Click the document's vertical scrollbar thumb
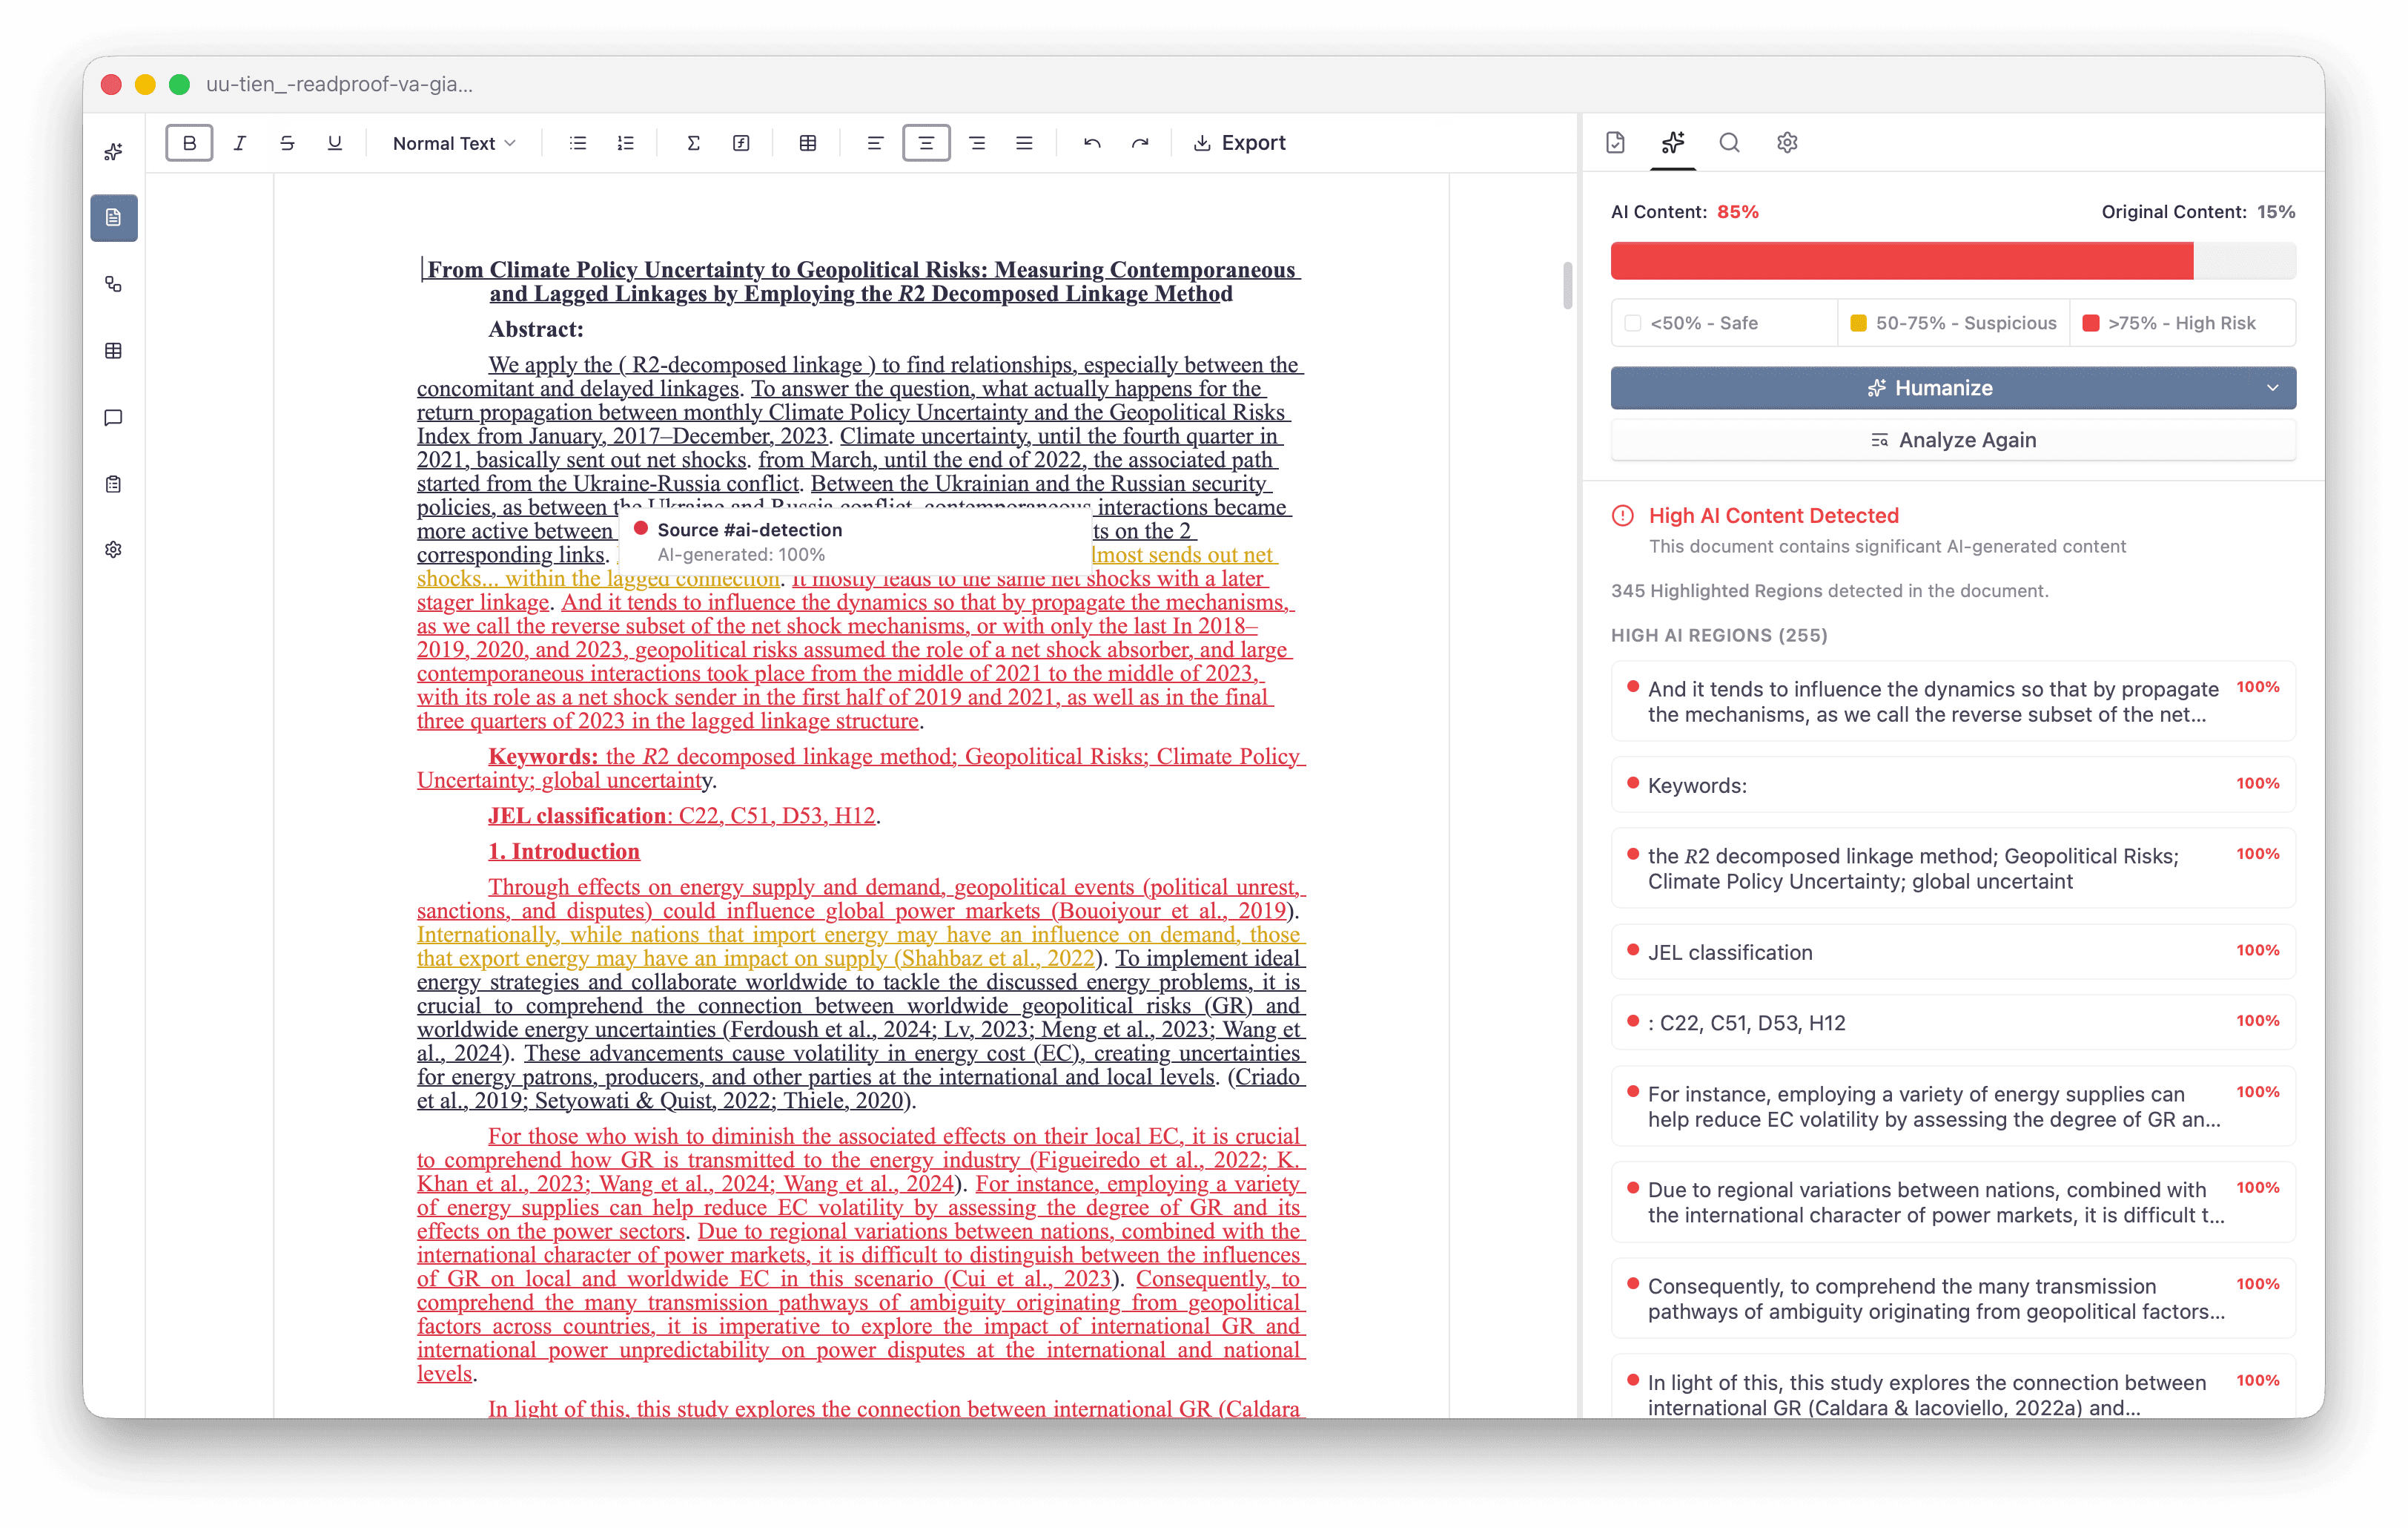The height and width of the screenshot is (1528, 2408). [x=1567, y=285]
